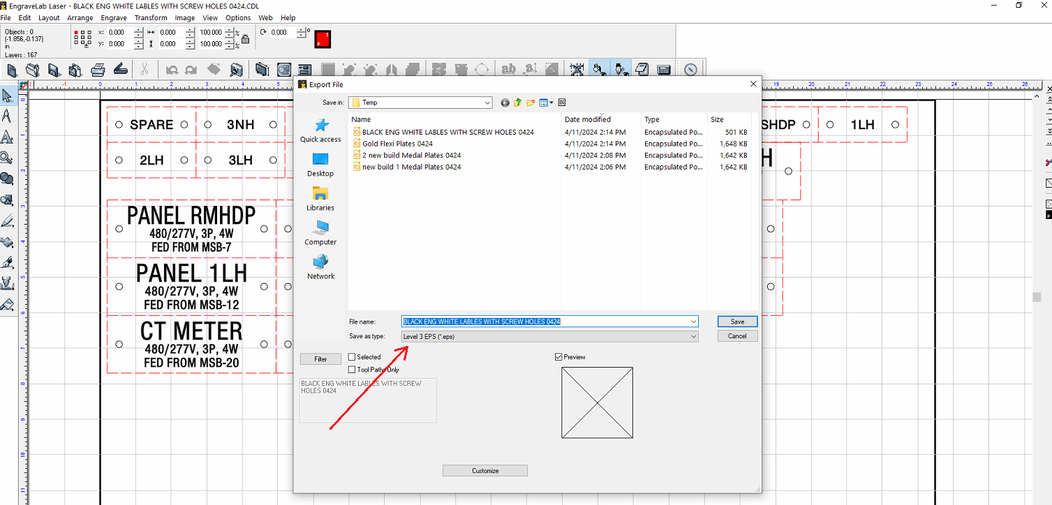The image size is (1052, 505).
Task: Toggle the proportional lock icon
Action: 245,38
